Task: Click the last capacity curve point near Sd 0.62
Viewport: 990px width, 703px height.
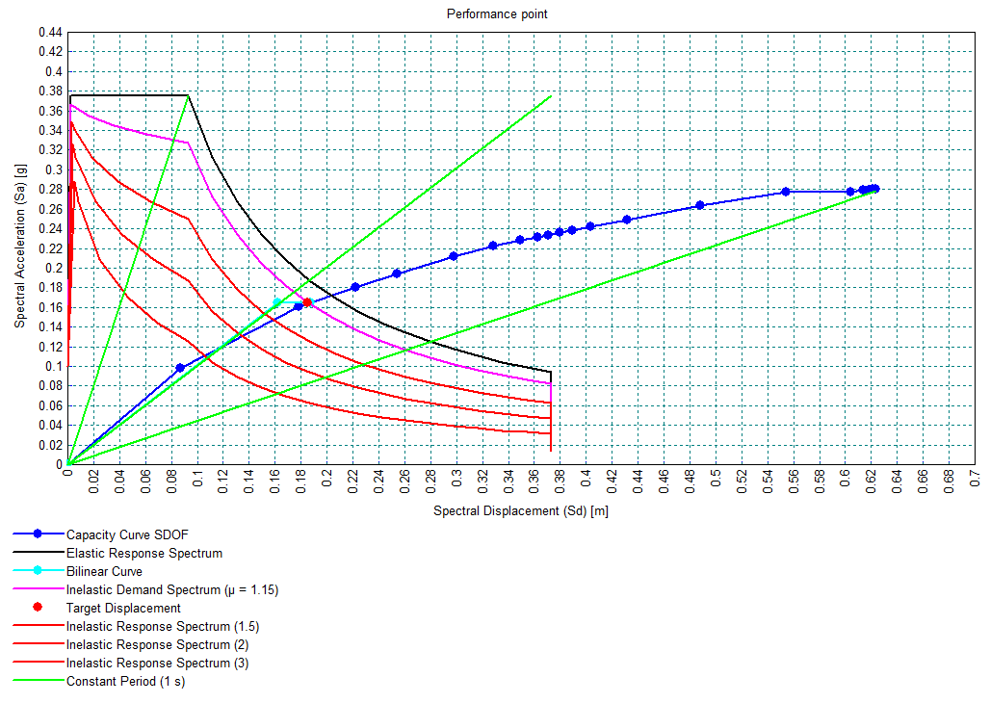Action: (874, 189)
